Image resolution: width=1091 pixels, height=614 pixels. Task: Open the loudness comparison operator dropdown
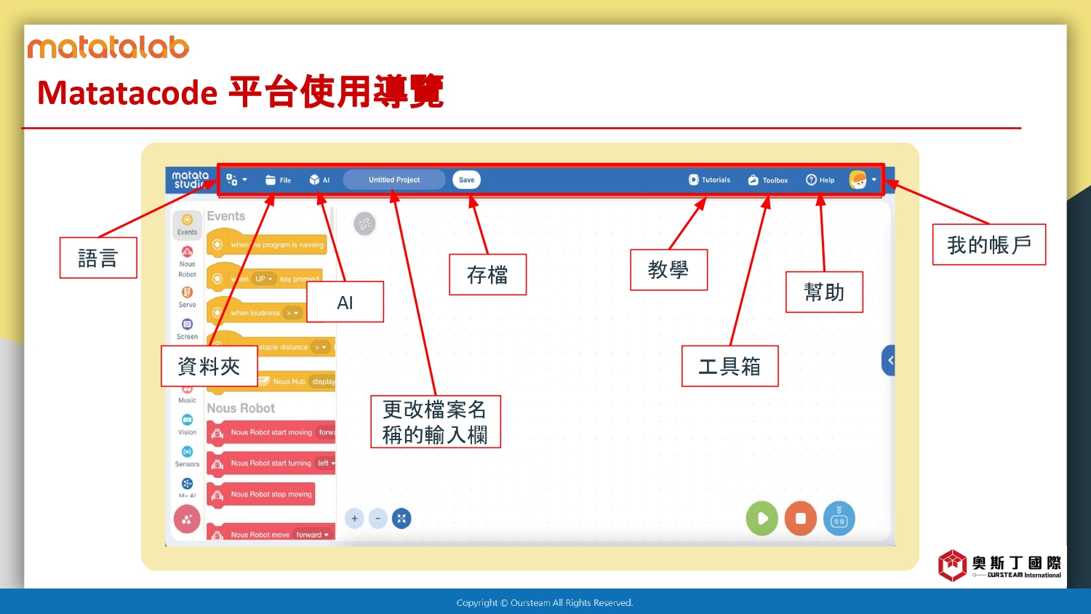click(292, 313)
